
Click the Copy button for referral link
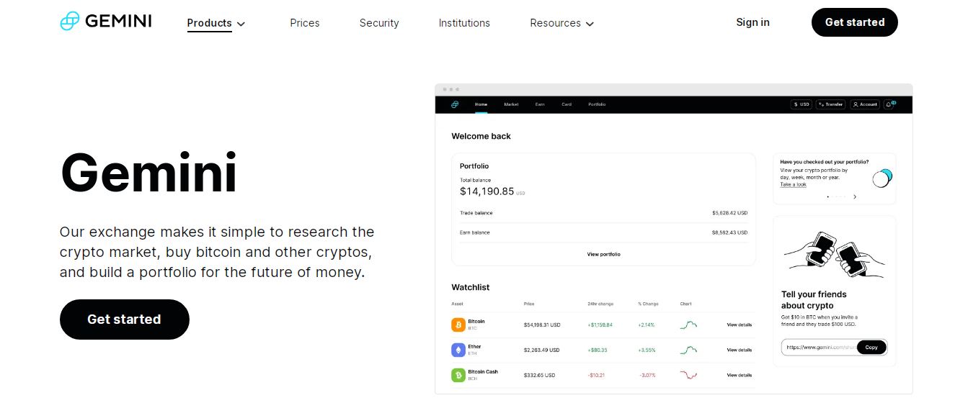[x=871, y=347]
